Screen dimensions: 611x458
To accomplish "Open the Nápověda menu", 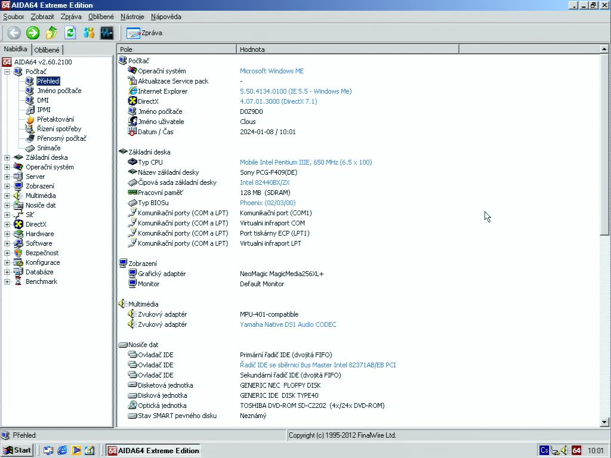I will [x=166, y=17].
